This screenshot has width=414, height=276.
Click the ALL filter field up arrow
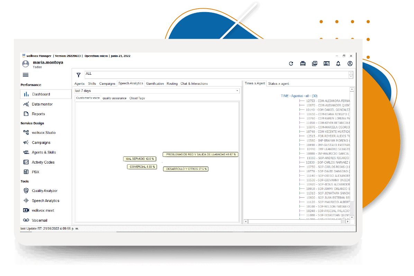(351, 73)
